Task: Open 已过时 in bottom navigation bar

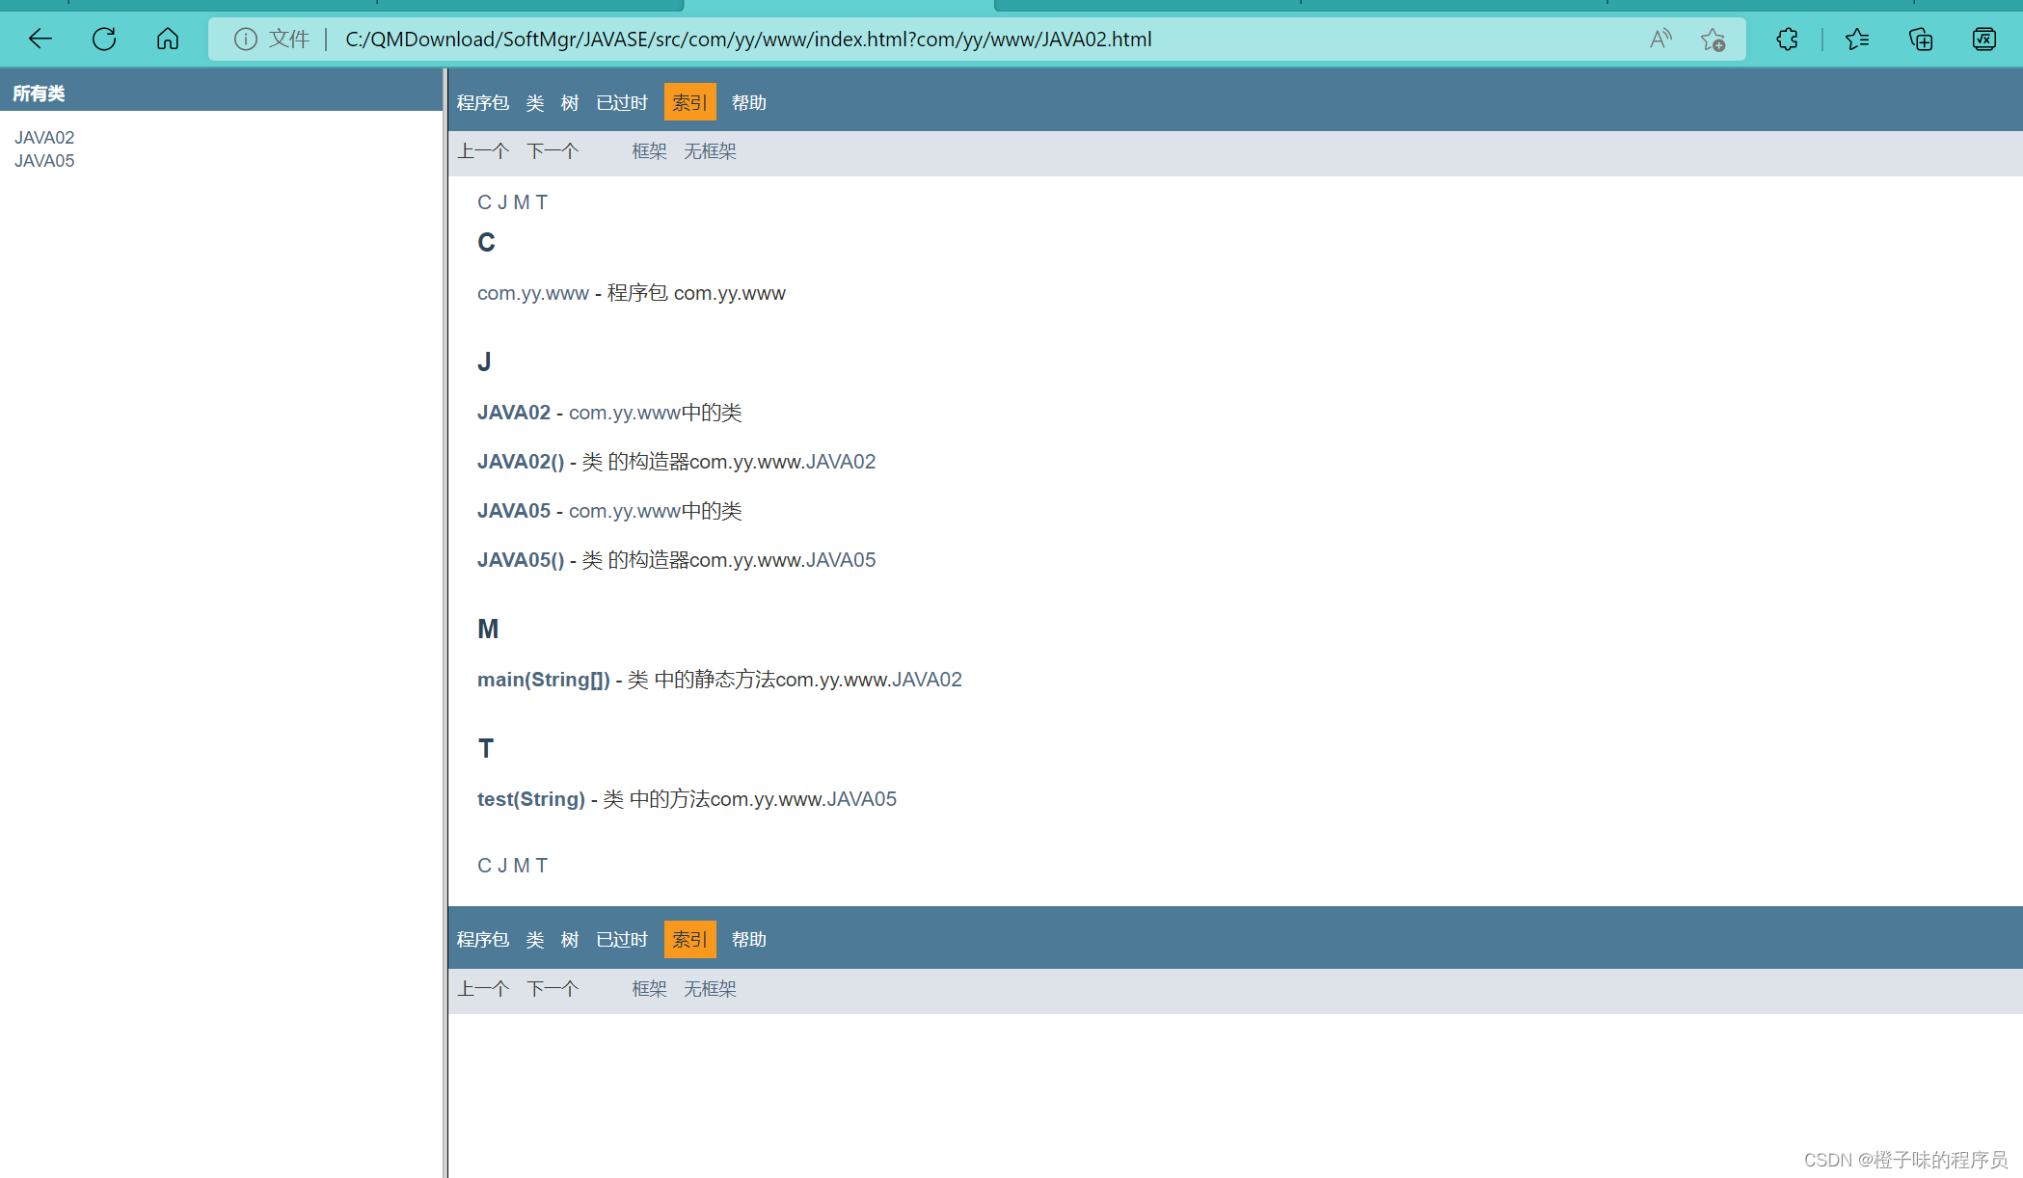Action: coord(622,940)
